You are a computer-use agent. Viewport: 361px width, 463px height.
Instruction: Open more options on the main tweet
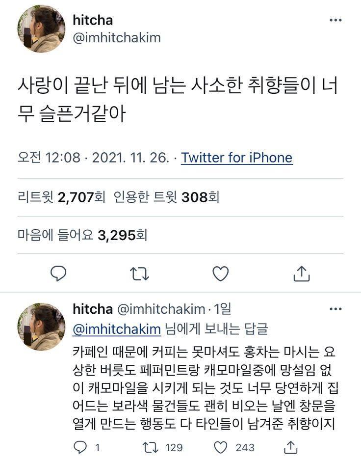335,21
